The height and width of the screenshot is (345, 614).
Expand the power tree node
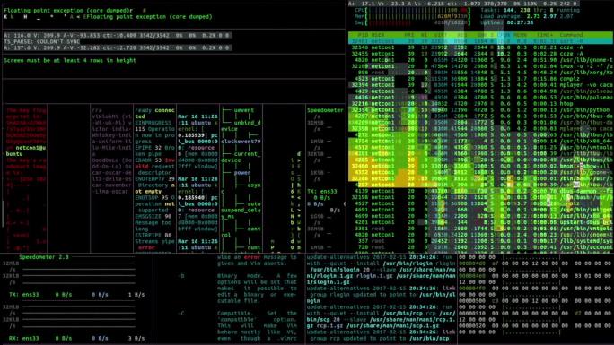(241, 173)
